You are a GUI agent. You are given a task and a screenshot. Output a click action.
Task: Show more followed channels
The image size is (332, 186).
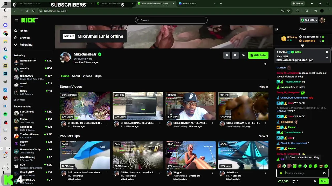19,100
